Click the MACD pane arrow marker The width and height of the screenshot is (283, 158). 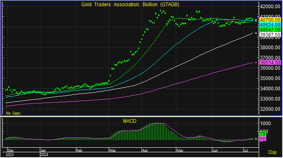click(x=256, y=139)
